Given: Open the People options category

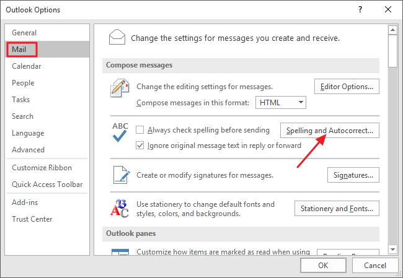Looking at the screenshot, I should coord(47,82).
